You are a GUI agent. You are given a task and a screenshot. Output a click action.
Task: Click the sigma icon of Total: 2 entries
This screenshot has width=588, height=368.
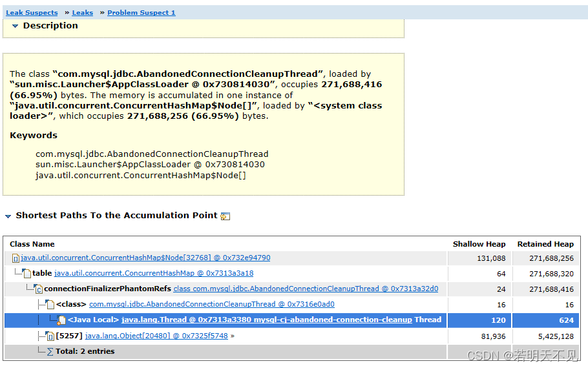(50, 351)
